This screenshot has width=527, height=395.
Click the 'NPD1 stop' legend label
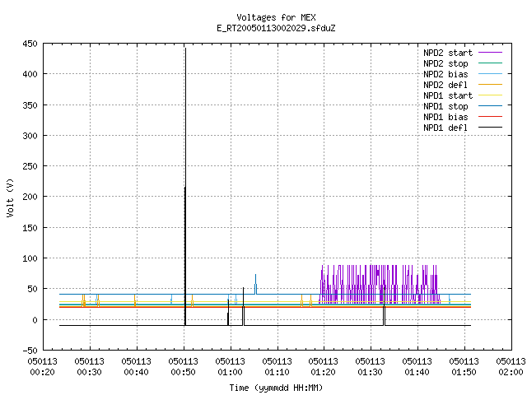click(445, 106)
